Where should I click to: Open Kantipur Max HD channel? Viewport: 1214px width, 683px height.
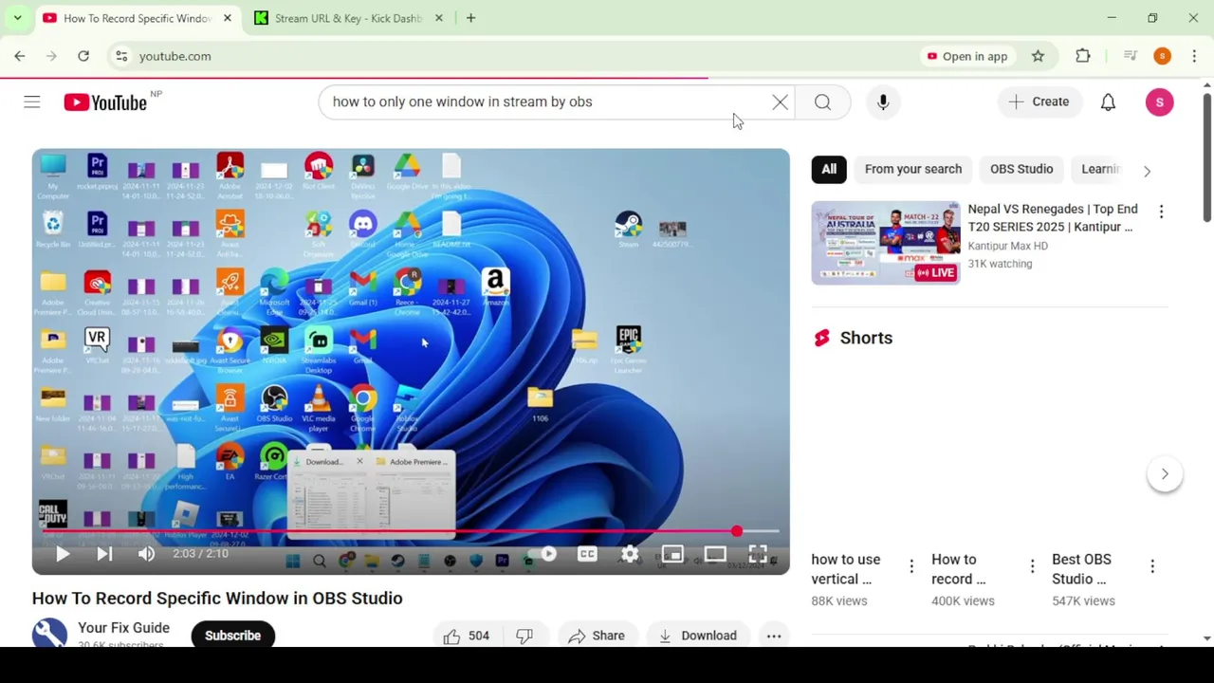click(1007, 246)
